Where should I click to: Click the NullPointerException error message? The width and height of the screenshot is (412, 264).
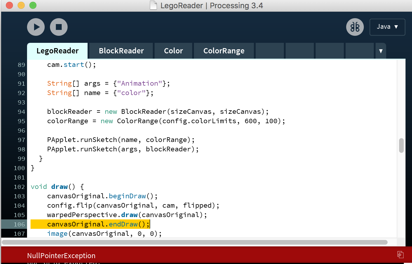61,256
